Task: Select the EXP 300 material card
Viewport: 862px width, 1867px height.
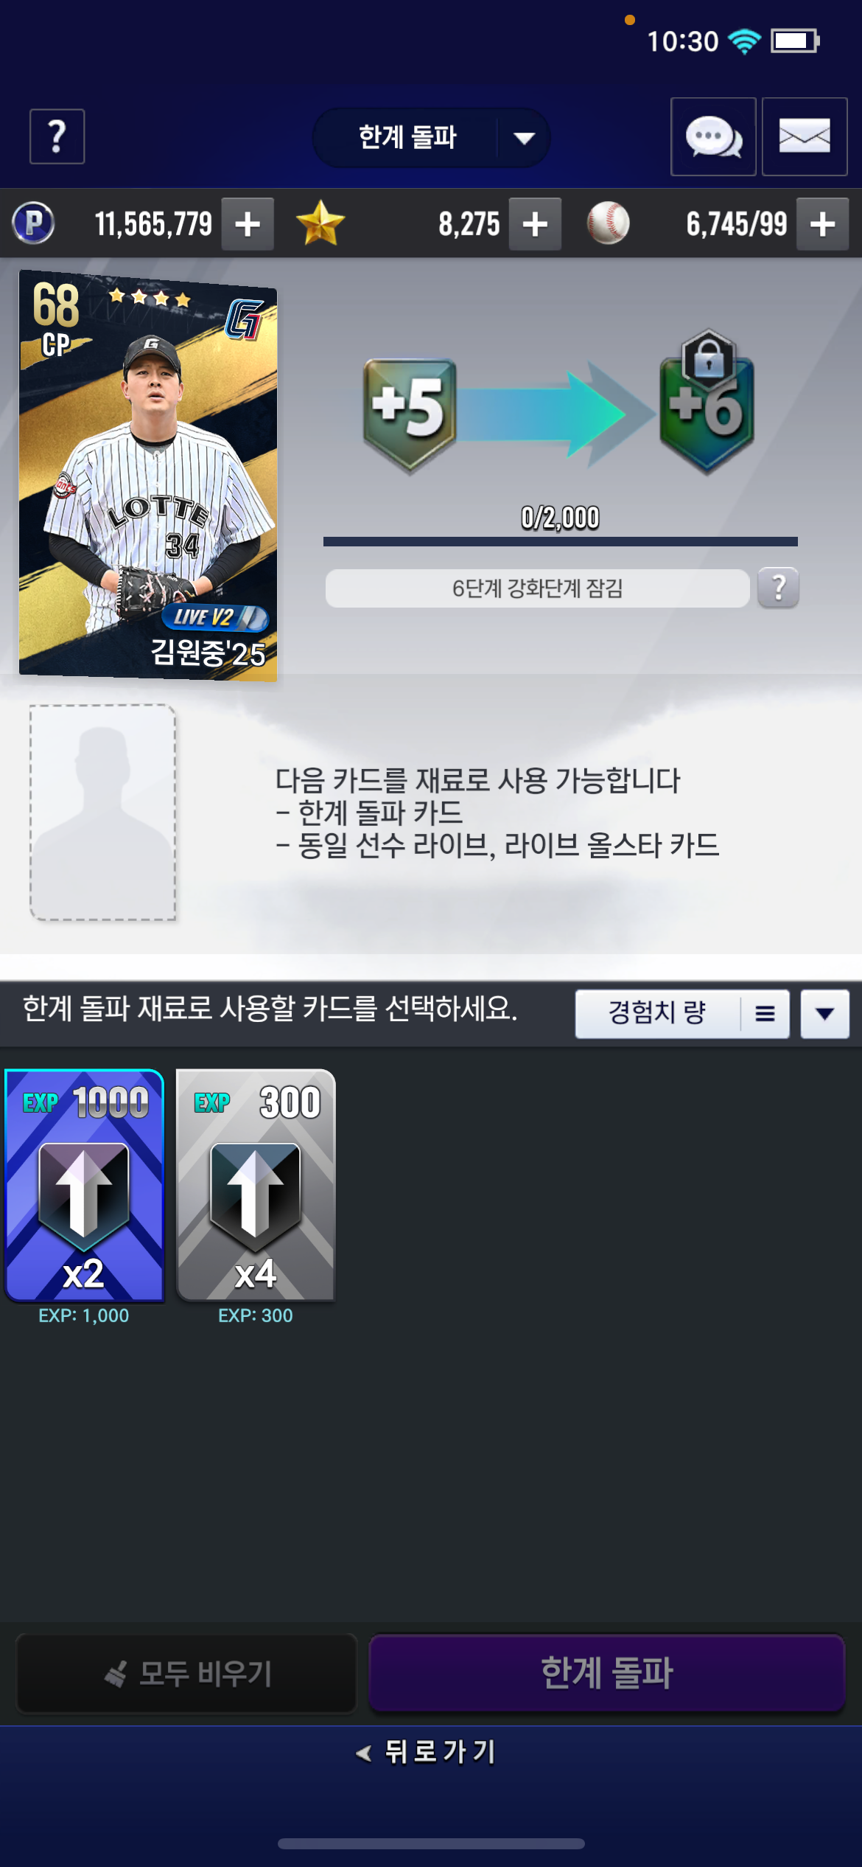Action: tap(256, 1186)
